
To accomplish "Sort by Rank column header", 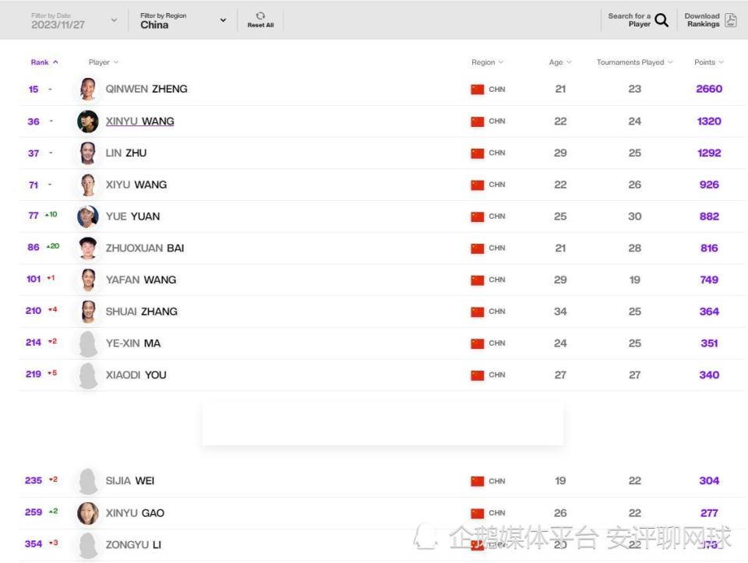I will (44, 62).
